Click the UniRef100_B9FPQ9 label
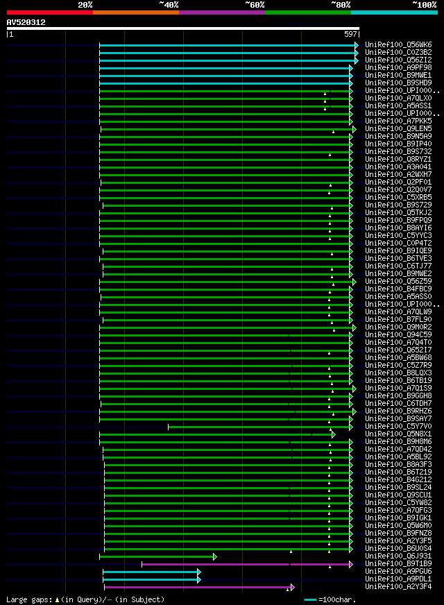 [x=398, y=221]
